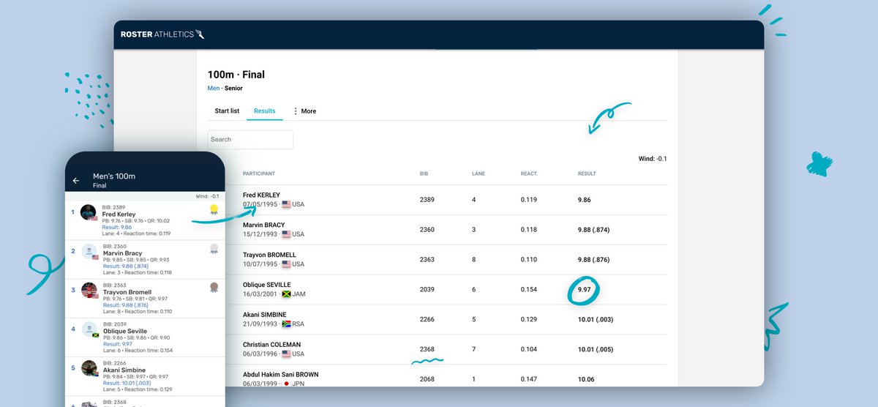
Task: Tap Marvin Bracy name in mobile list
Action: [x=123, y=253]
